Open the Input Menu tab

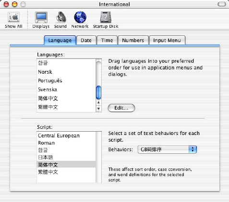pyautogui.click(x=167, y=40)
